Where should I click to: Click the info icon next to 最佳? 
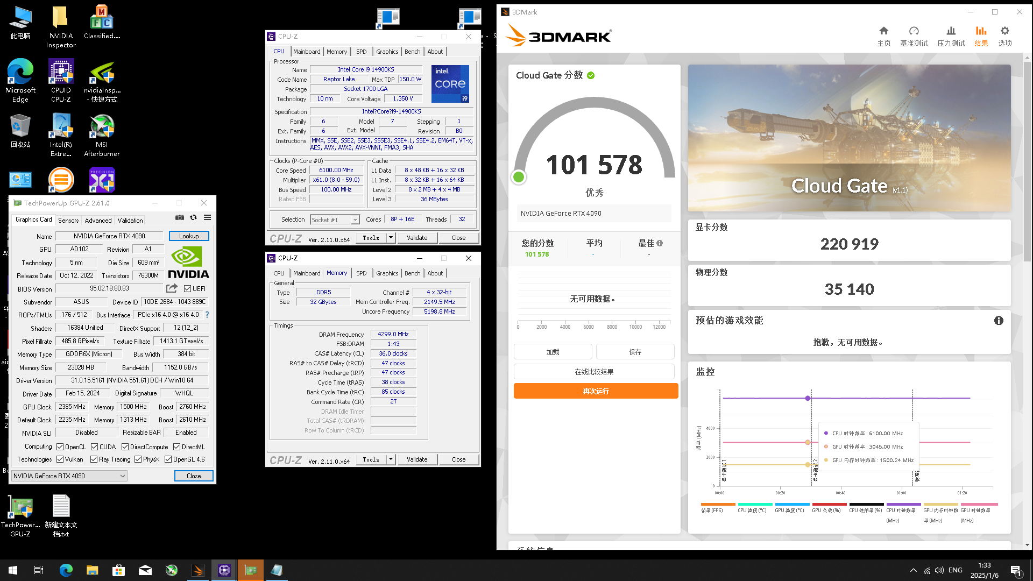(660, 243)
